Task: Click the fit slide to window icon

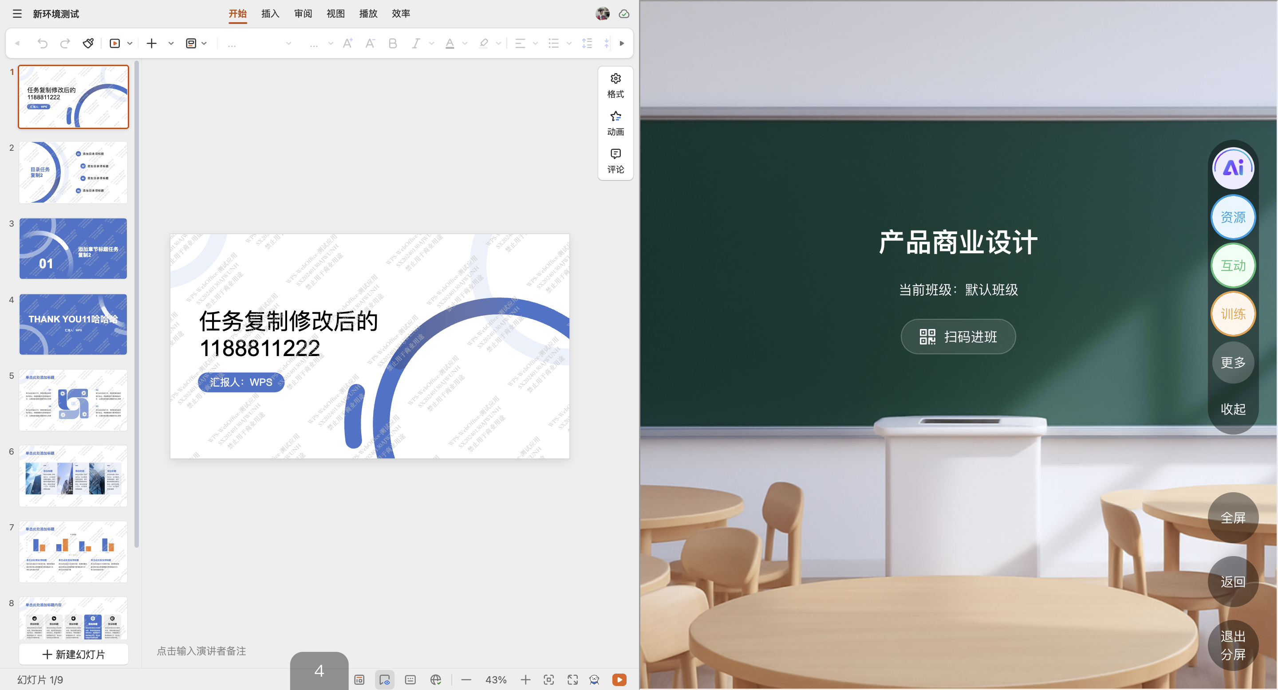Action: [549, 680]
